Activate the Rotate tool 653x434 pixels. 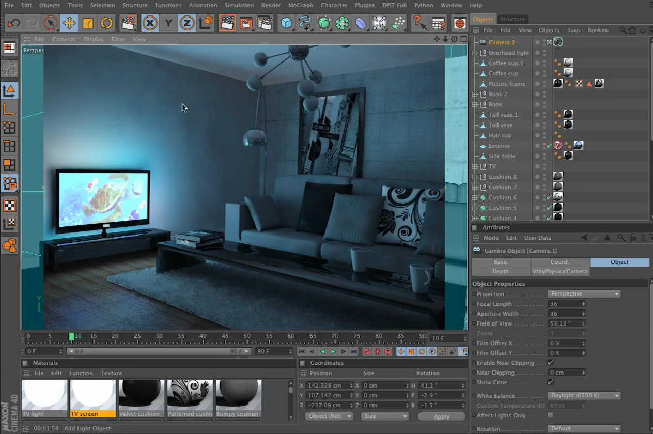tap(106, 23)
